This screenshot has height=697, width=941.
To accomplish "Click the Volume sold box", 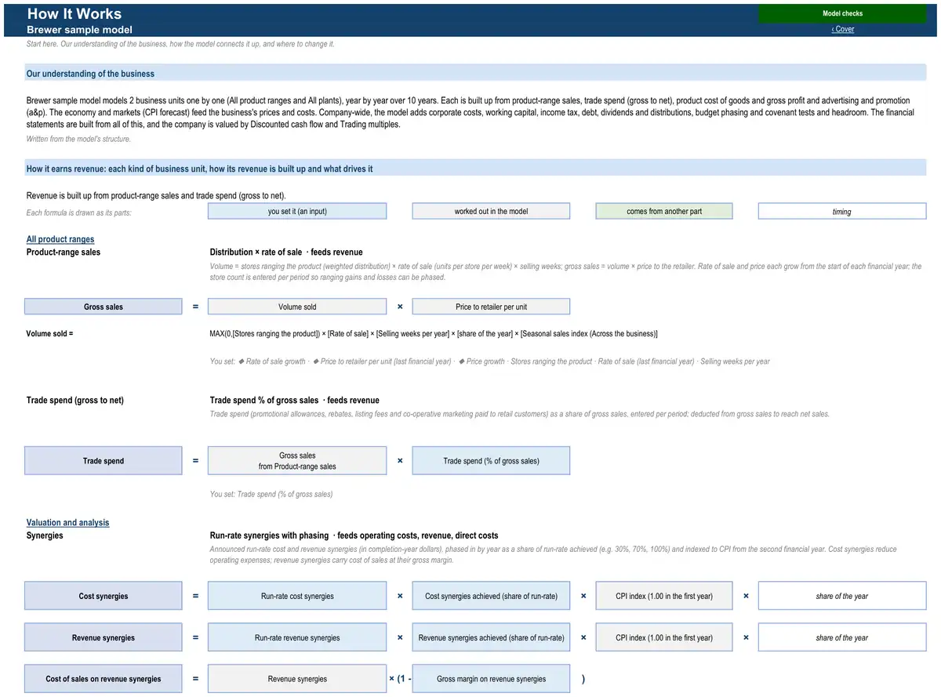I will click(297, 307).
